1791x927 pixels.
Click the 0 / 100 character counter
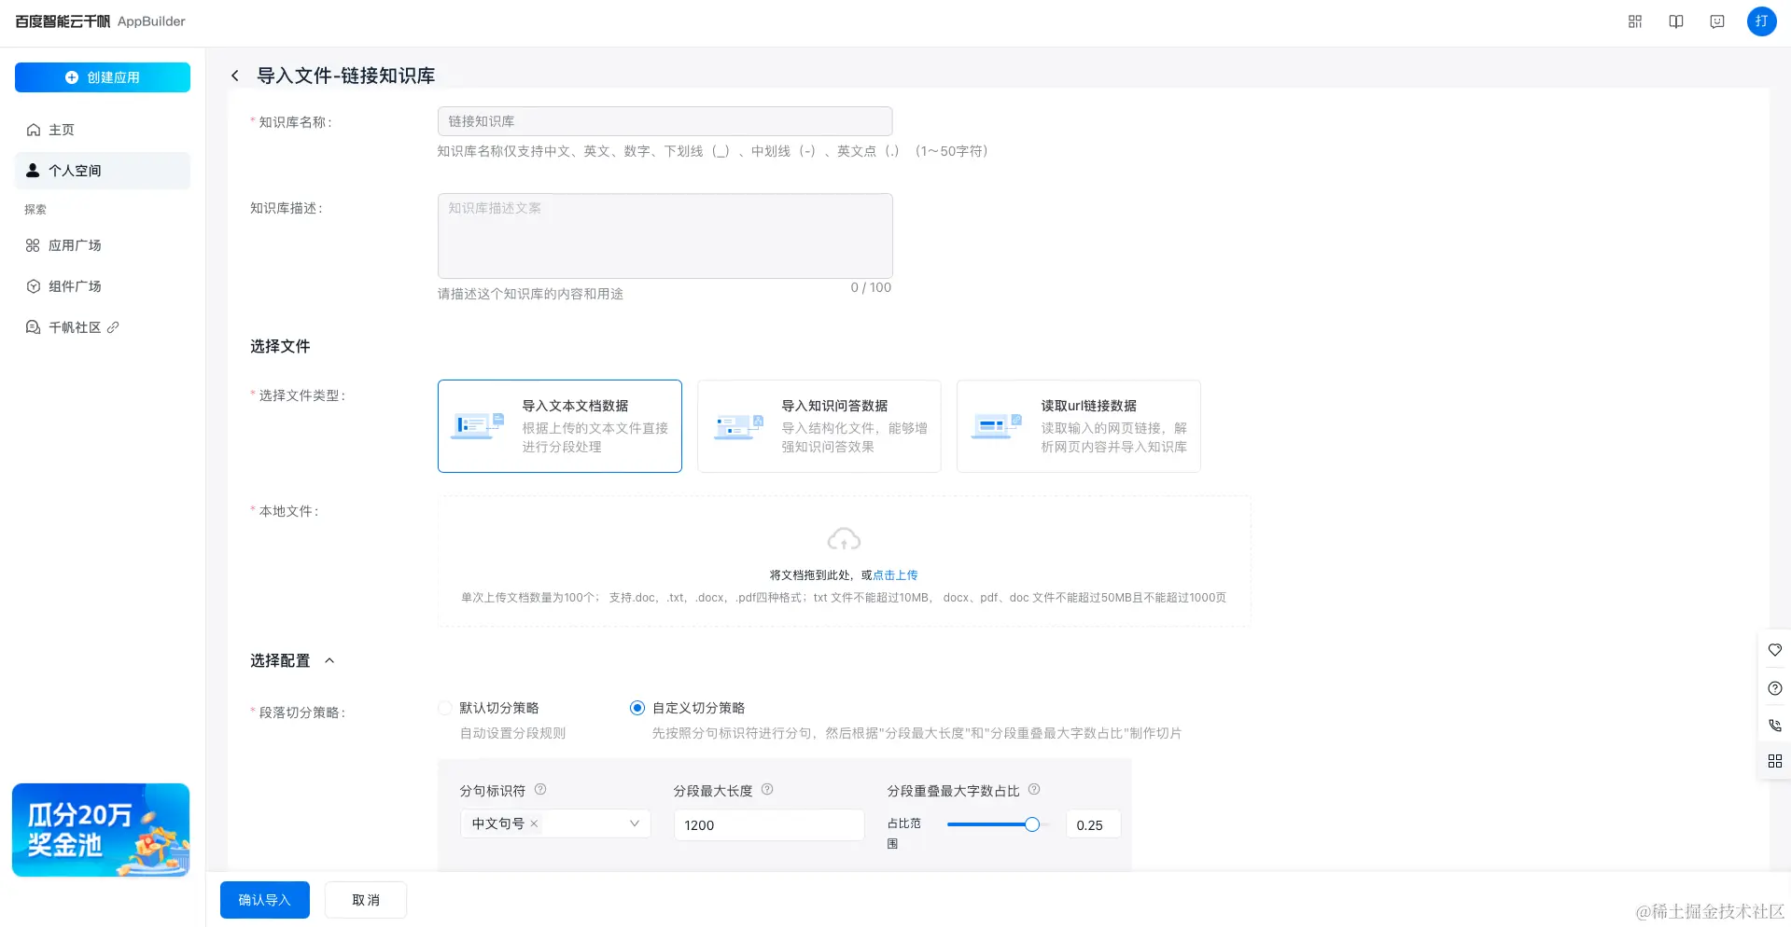(x=871, y=287)
